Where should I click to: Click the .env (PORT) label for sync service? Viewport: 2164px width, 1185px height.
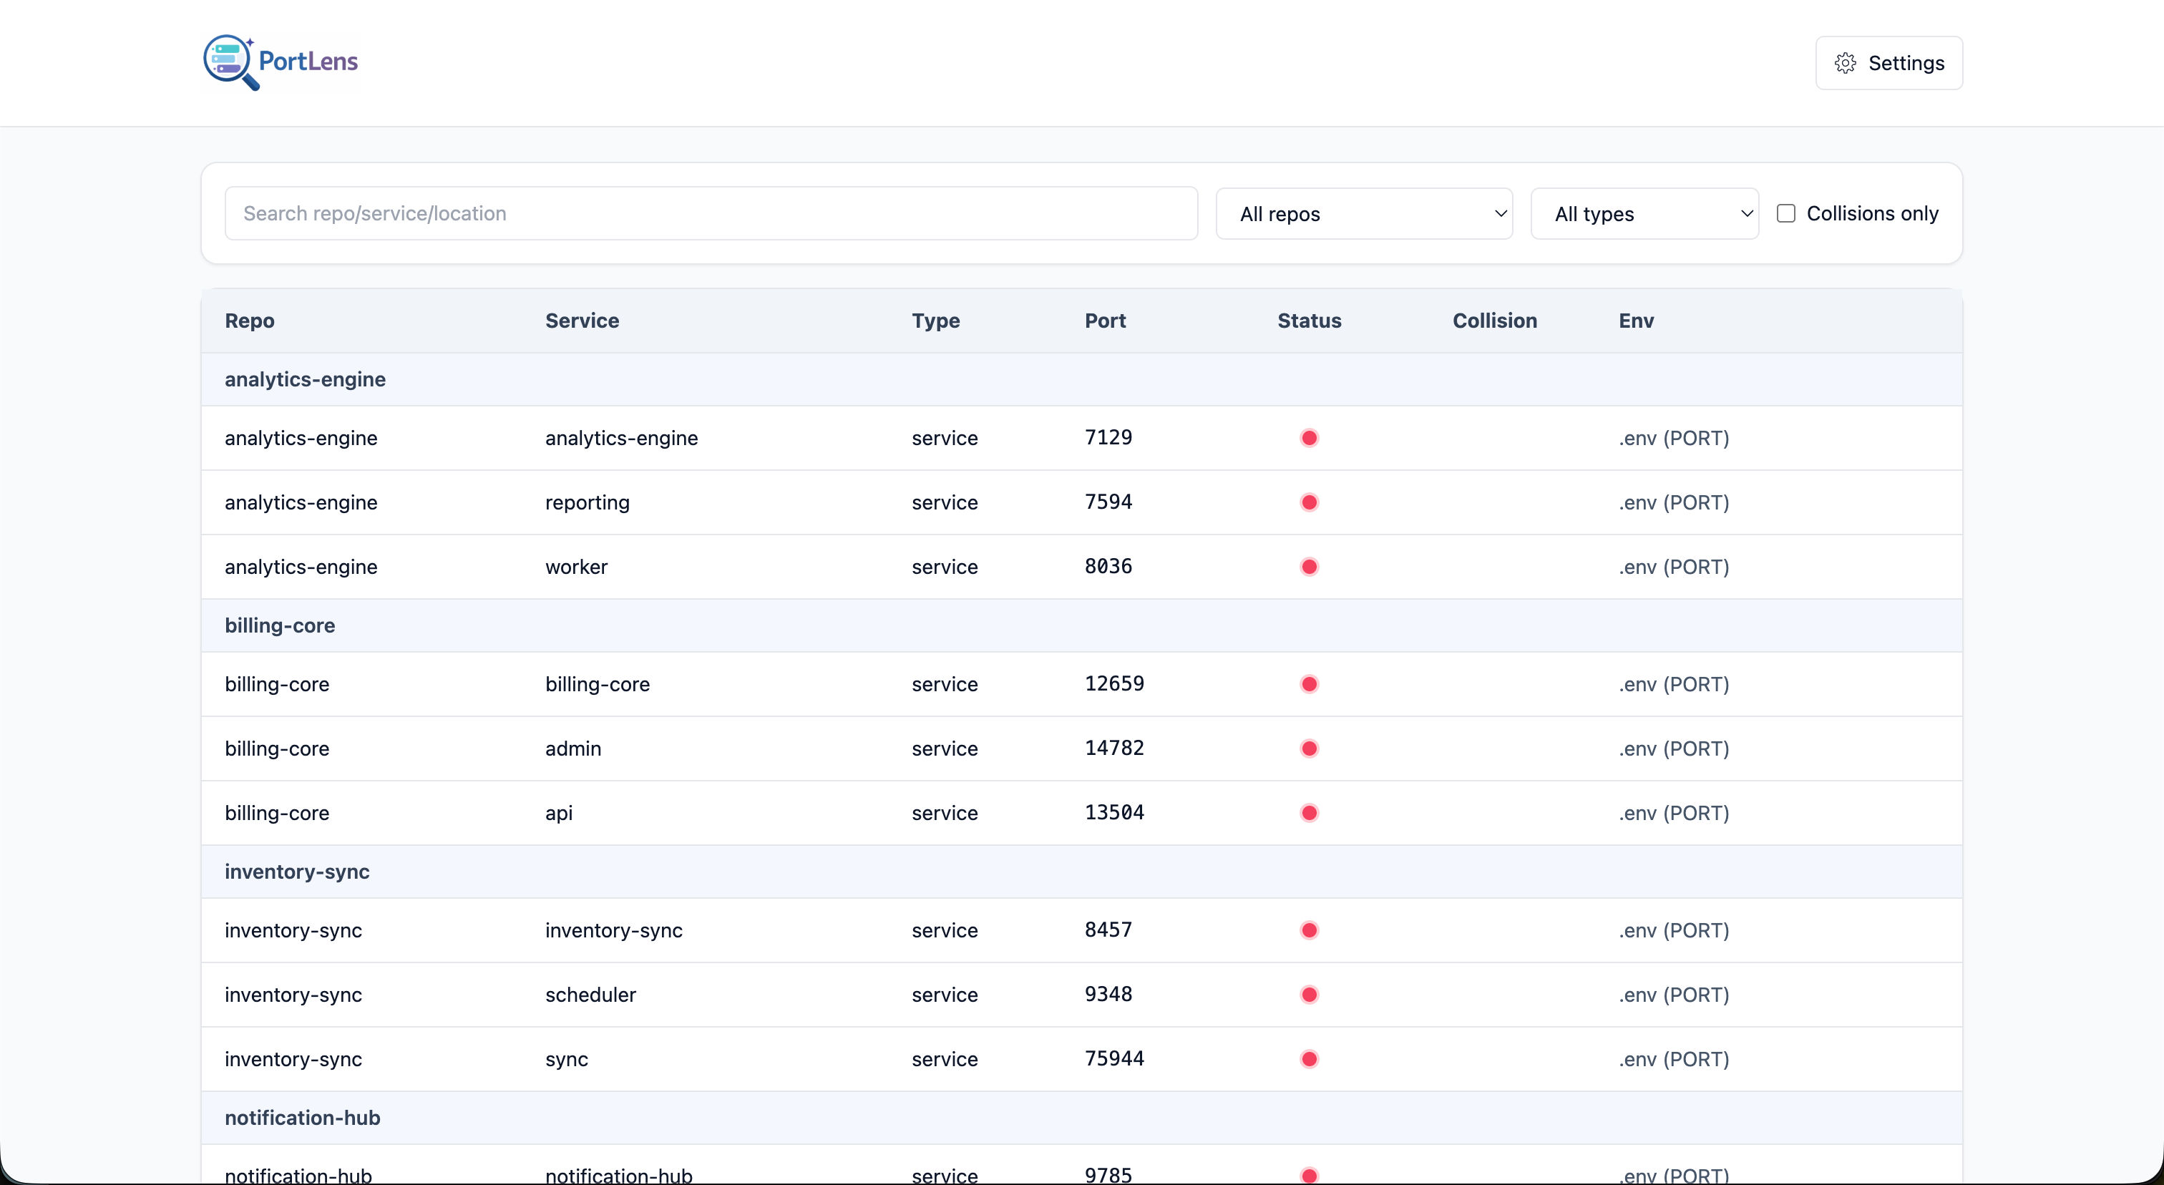click(1673, 1059)
